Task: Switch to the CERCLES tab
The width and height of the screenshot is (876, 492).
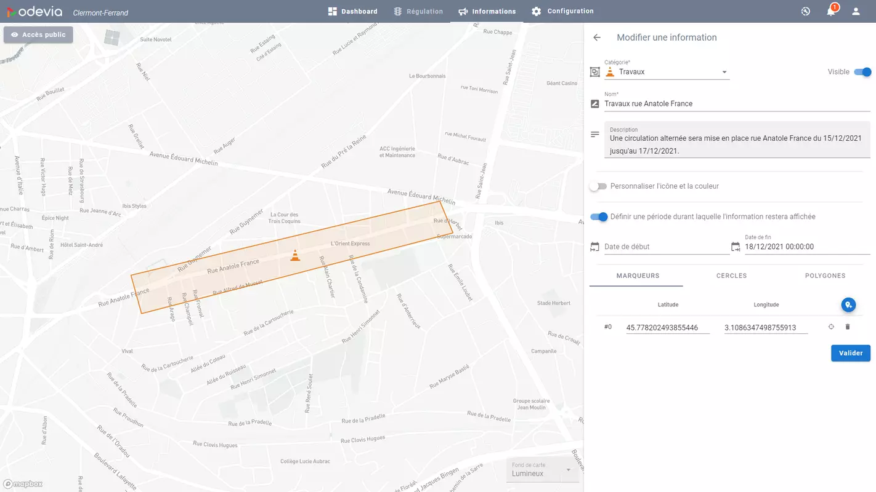Action: pos(731,276)
